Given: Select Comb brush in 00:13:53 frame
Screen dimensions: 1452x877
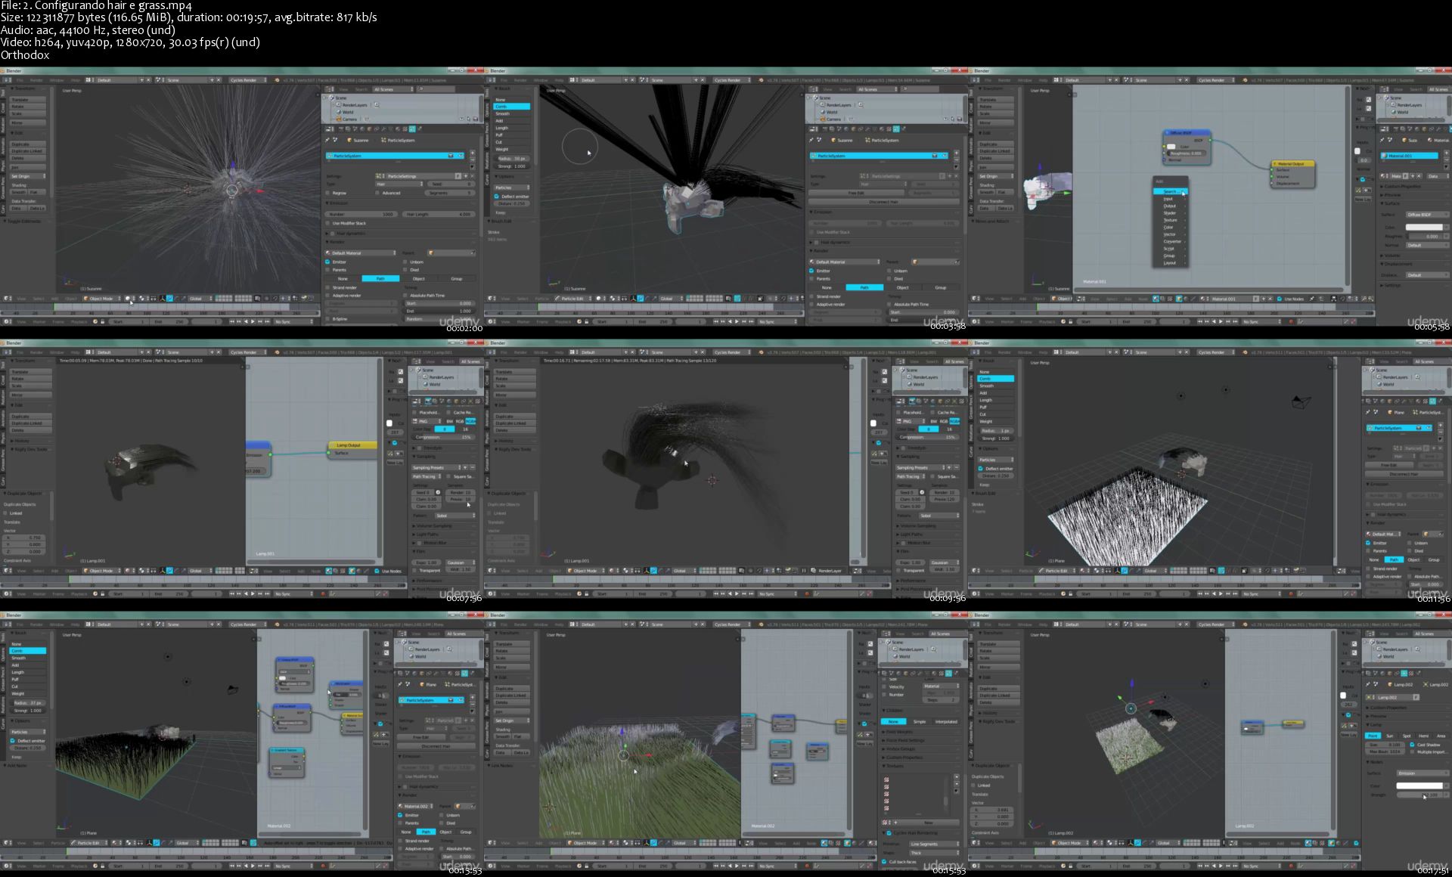Looking at the screenshot, I should pos(28,651).
